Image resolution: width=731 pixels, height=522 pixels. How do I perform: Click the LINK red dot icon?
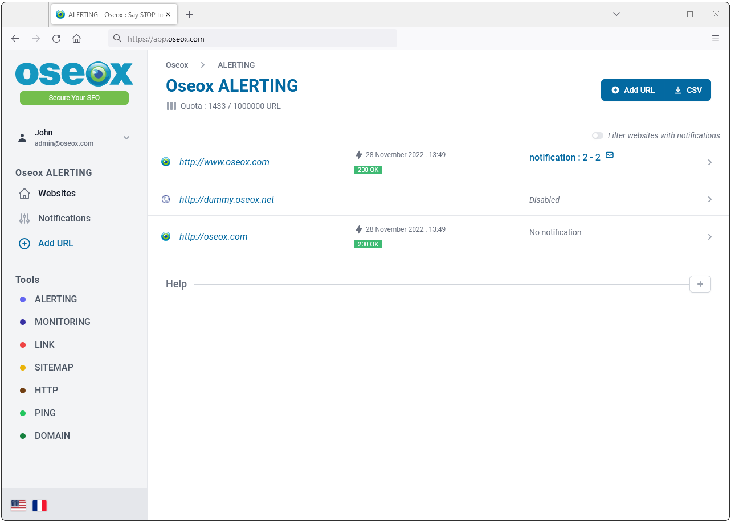coord(23,345)
